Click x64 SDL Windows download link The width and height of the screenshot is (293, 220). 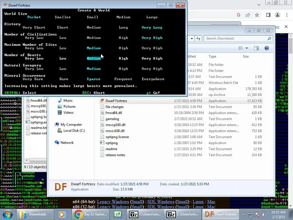(x=161, y=202)
